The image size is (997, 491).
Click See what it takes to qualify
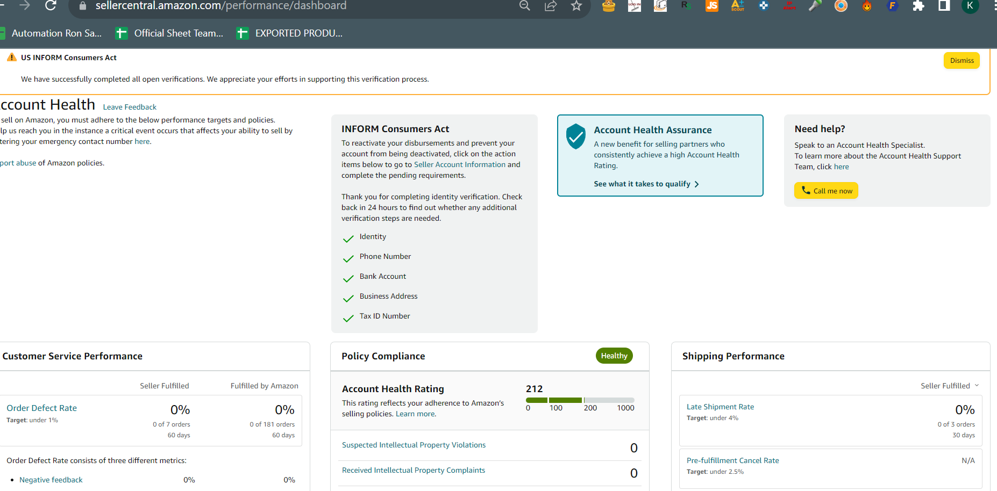point(646,184)
